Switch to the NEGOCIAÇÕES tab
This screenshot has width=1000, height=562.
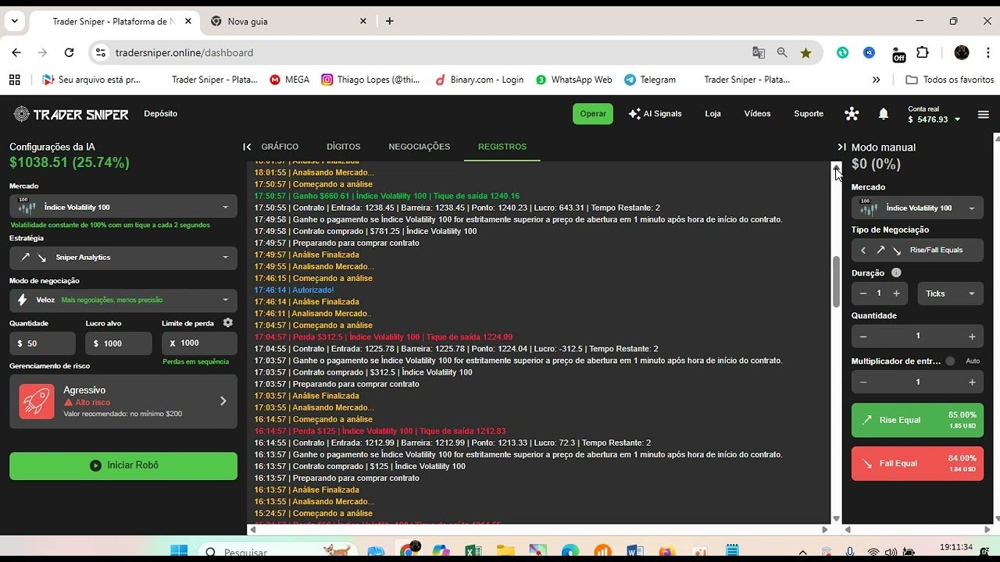420,147
